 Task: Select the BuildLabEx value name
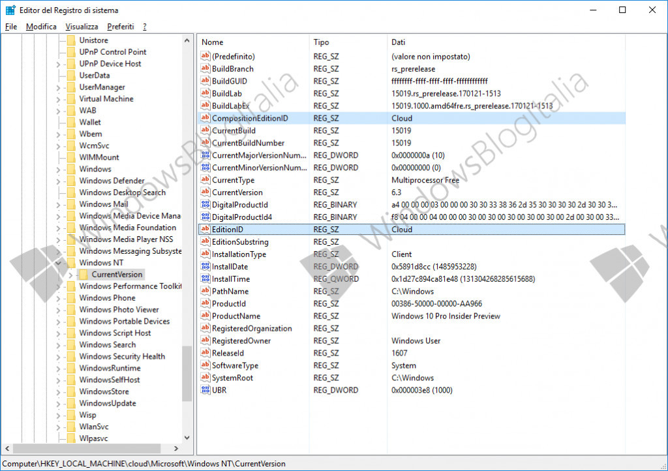coord(230,106)
